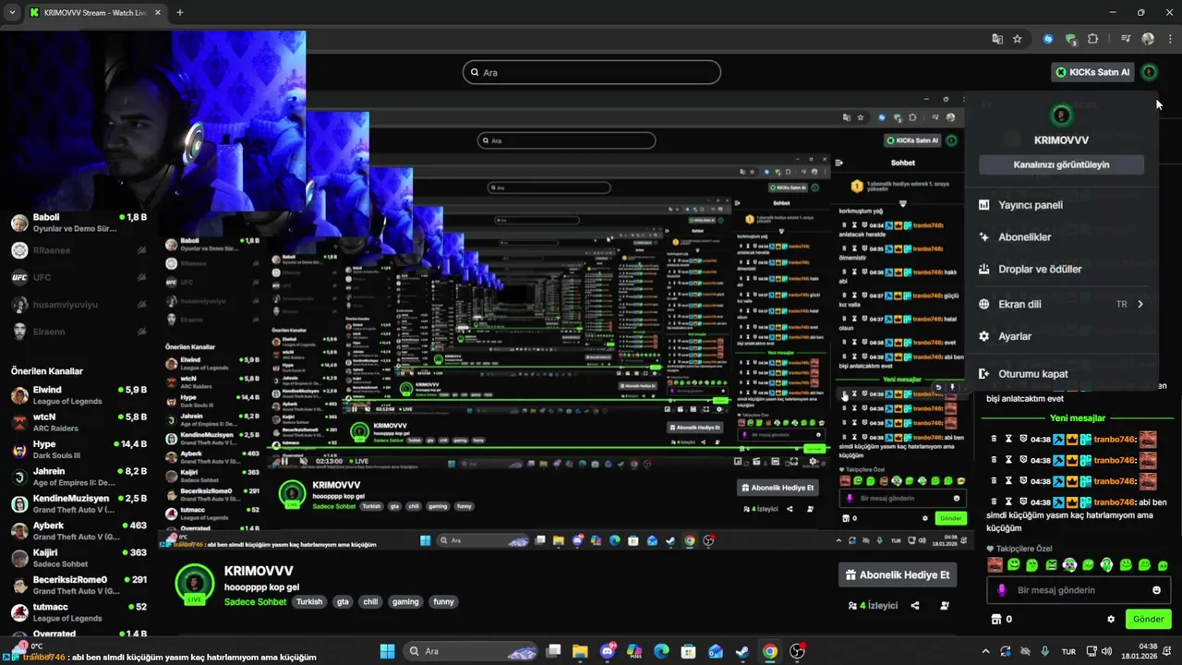Image resolution: width=1182 pixels, height=665 pixels.
Task: Open Discord from the taskbar
Action: coord(608,651)
